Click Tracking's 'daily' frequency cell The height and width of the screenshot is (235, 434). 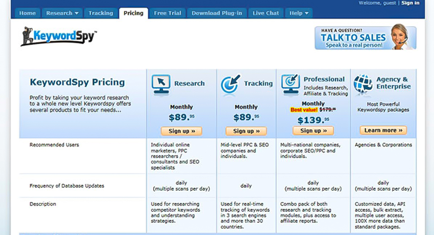tap(246, 186)
